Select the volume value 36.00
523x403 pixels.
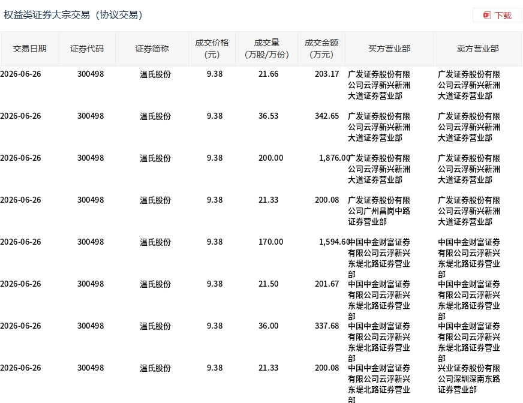[268, 326]
